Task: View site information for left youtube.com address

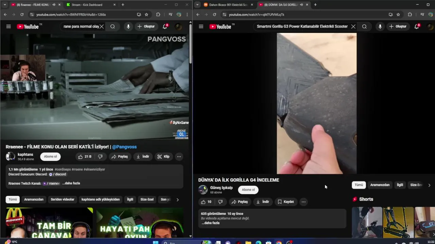Action: [x=32, y=15]
